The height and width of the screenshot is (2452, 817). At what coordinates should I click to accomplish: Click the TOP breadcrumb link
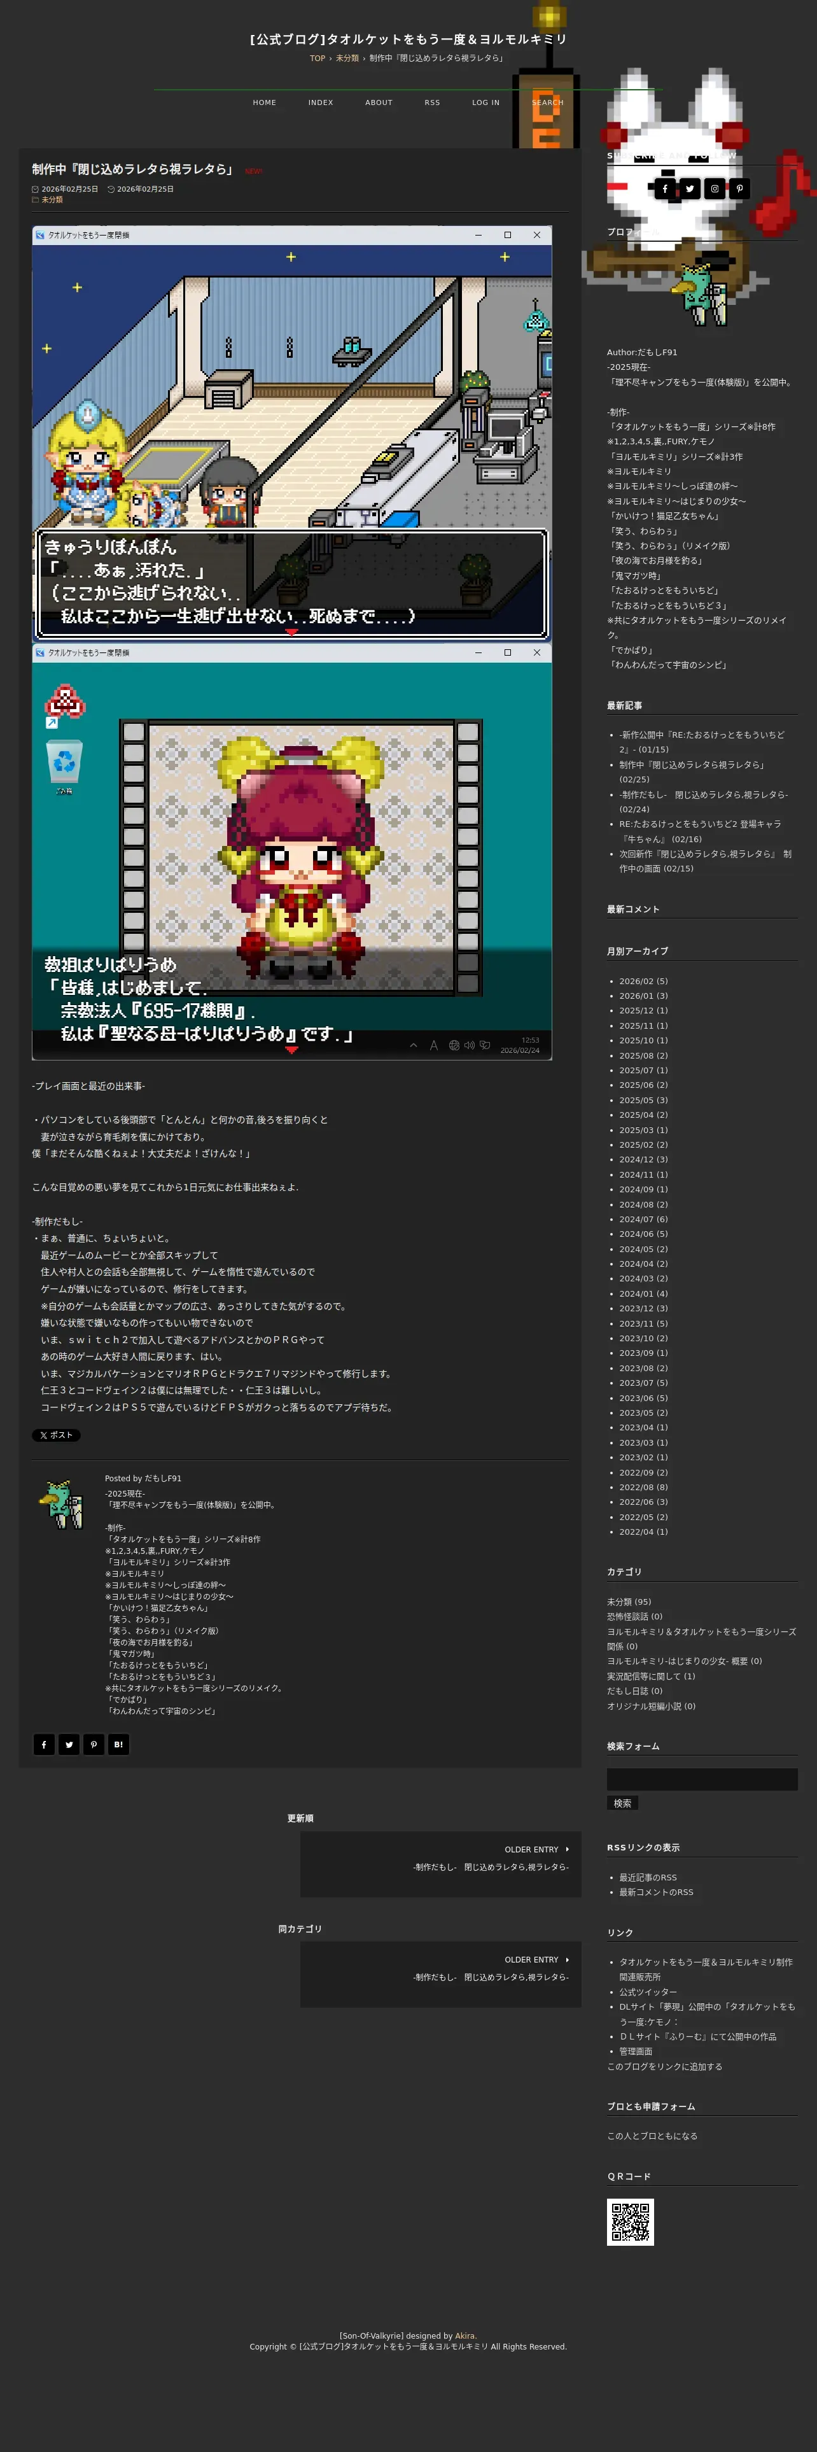[x=318, y=58]
